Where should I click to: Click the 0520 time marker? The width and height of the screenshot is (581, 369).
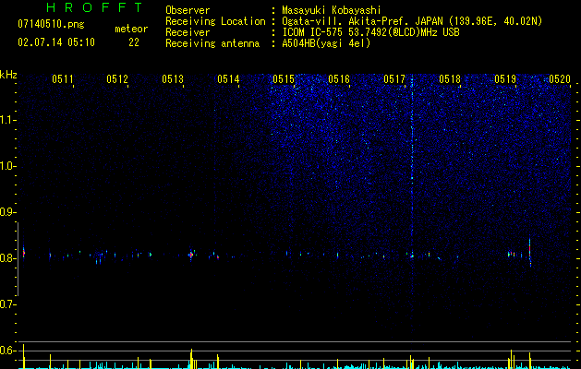[560, 79]
